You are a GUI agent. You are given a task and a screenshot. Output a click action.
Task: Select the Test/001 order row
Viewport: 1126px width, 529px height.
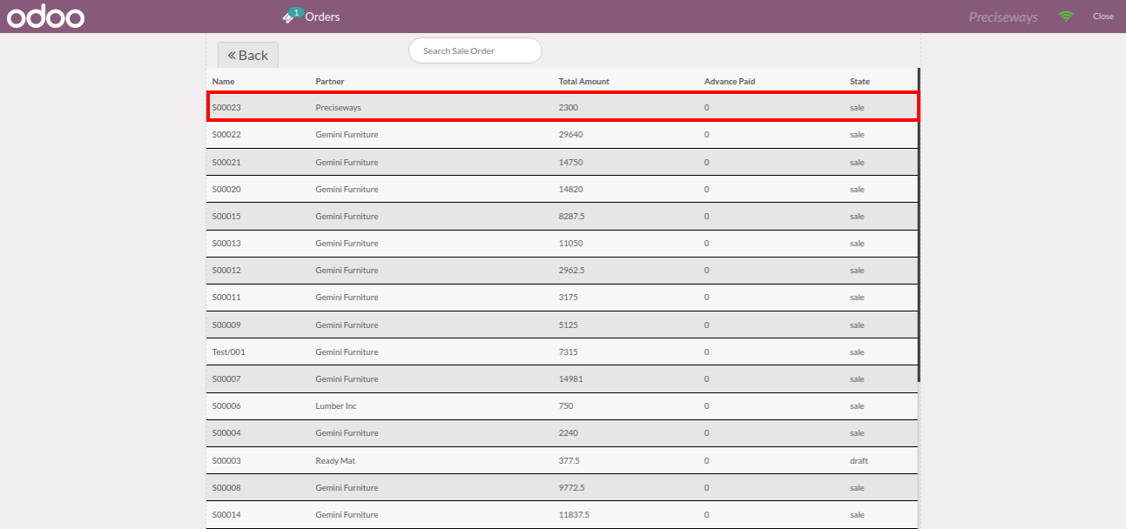coord(563,352)
